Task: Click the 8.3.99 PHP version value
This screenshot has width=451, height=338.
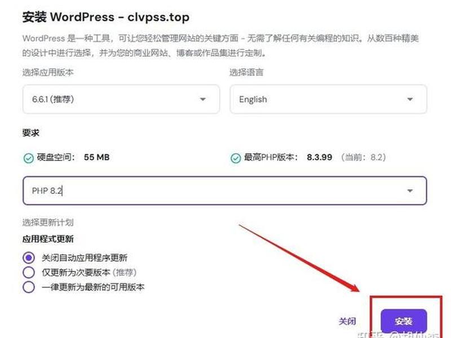Action: pyautogui.click(x=319, y=157)
